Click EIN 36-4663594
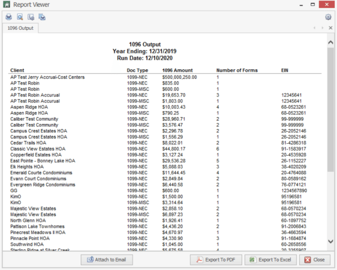This screenshot has height=270, width=337. click(x=294, y=232)
